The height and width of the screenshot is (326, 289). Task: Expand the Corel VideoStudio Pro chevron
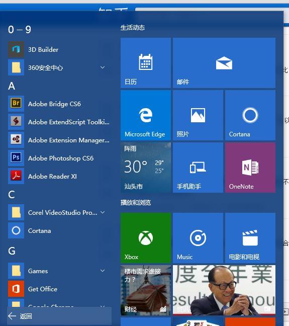click(x=103, y=212)
